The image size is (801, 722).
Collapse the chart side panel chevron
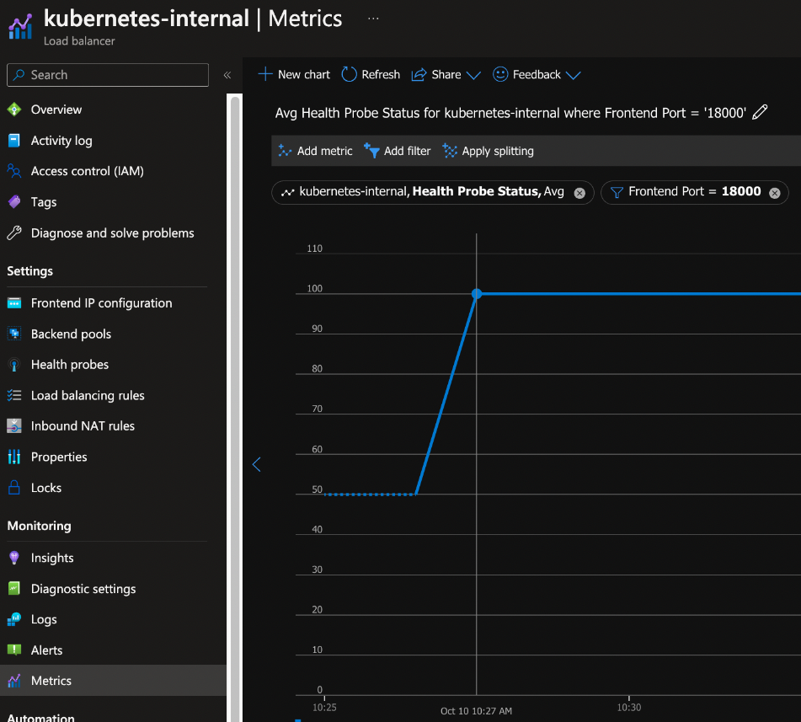click(257, 464)
